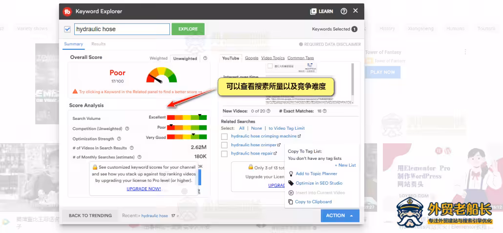
Task: Click PLAY NOW in the Tower of Fantasy ad
Action: pos(383,72)
